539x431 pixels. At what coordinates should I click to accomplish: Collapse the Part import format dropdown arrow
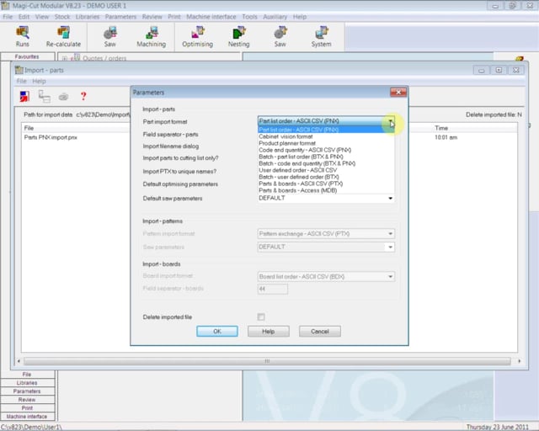(x=391, y=121)
